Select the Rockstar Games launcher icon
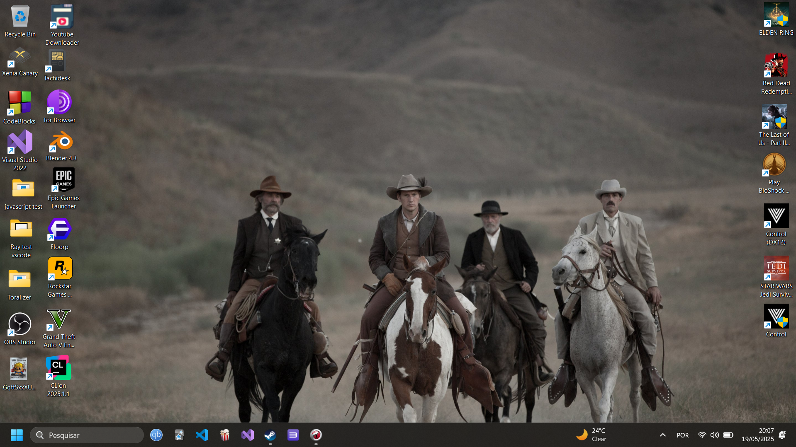 (x=60, y=278)
